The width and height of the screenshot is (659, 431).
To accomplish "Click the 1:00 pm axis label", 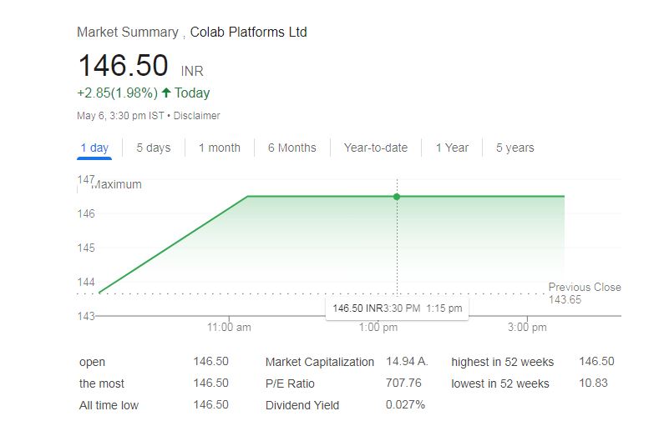I will [x=378, y=328].
